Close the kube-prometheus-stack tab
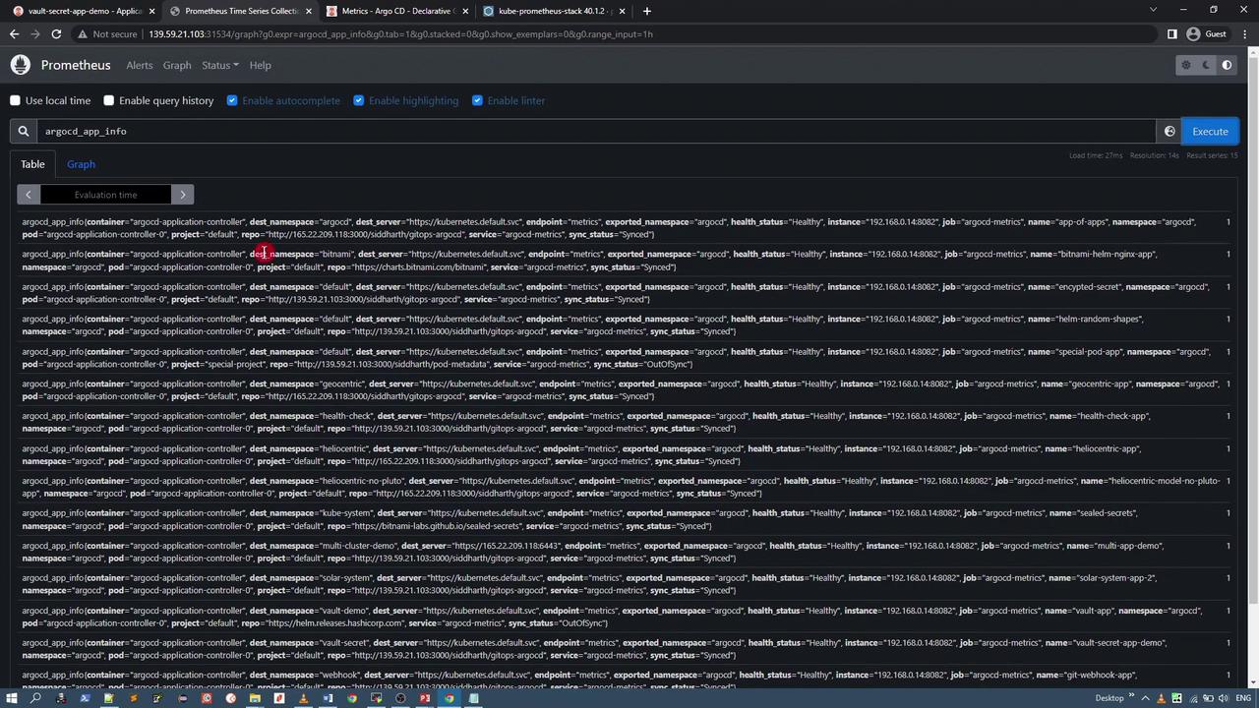Screen dimensions: 1259x708 623,11
